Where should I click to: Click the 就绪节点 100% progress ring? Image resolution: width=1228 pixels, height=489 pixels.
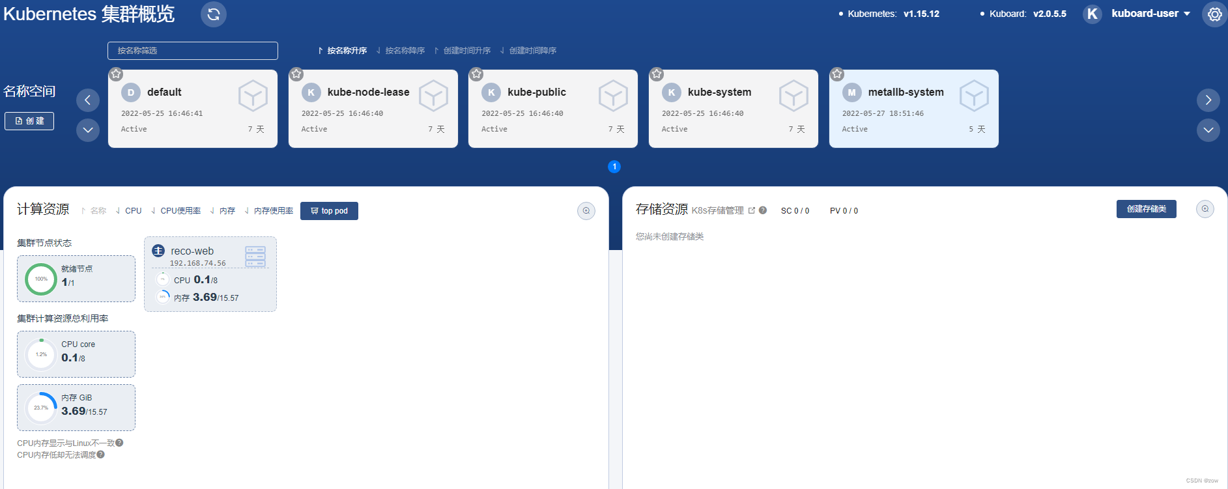pos(41,279)
